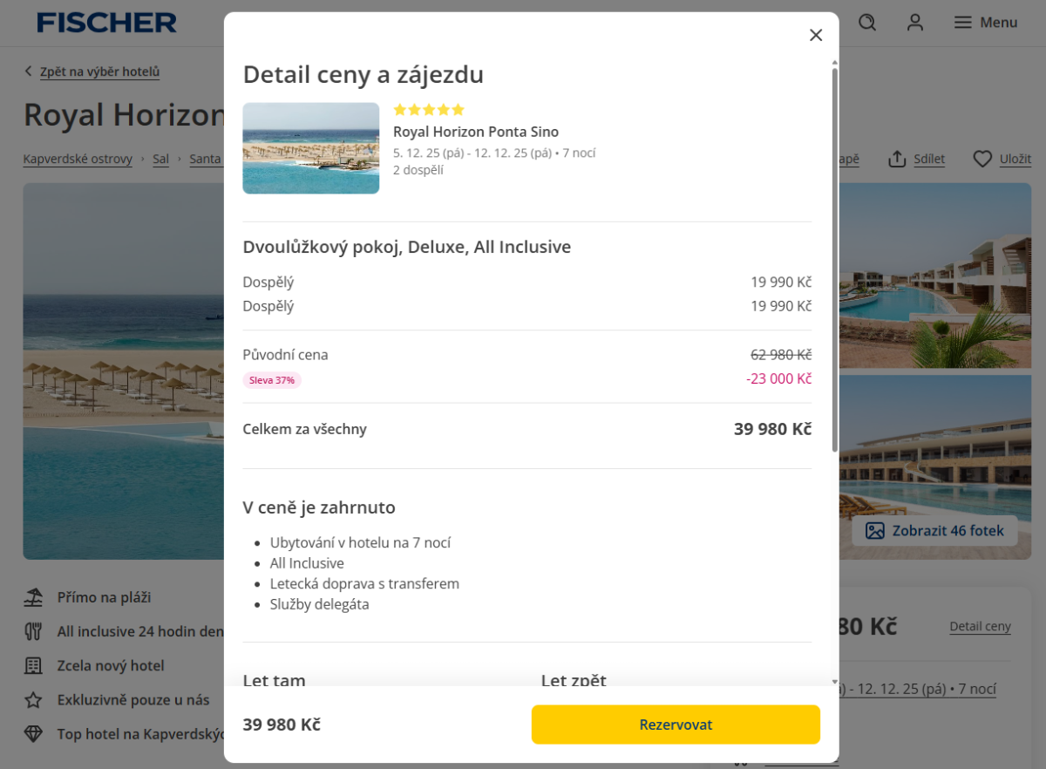Click the search magnifier icon
The height and width of the screenshot is (769, 1046).
(866, 23)
